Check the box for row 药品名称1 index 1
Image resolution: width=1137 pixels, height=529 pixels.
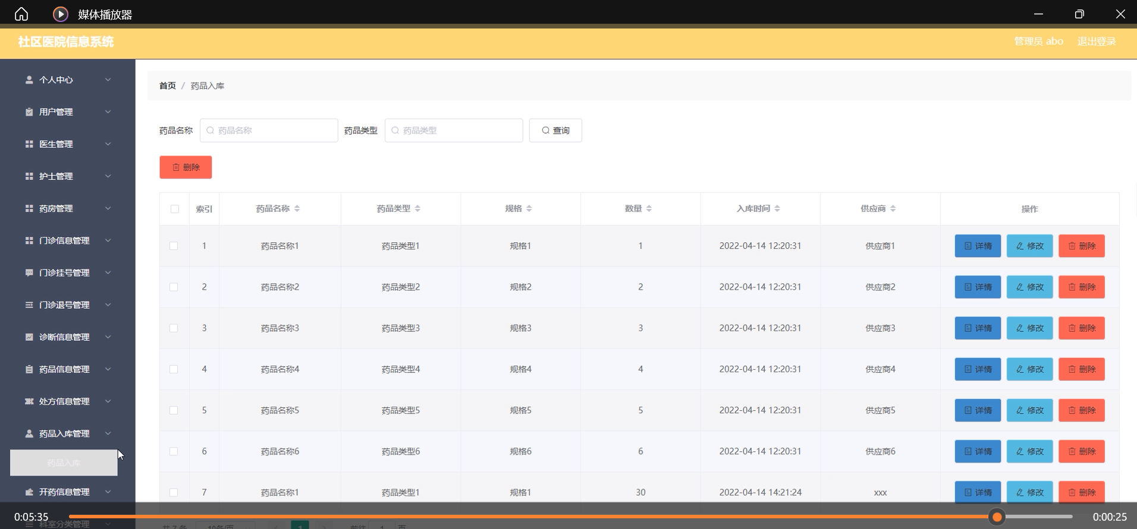tap(174, 246)
